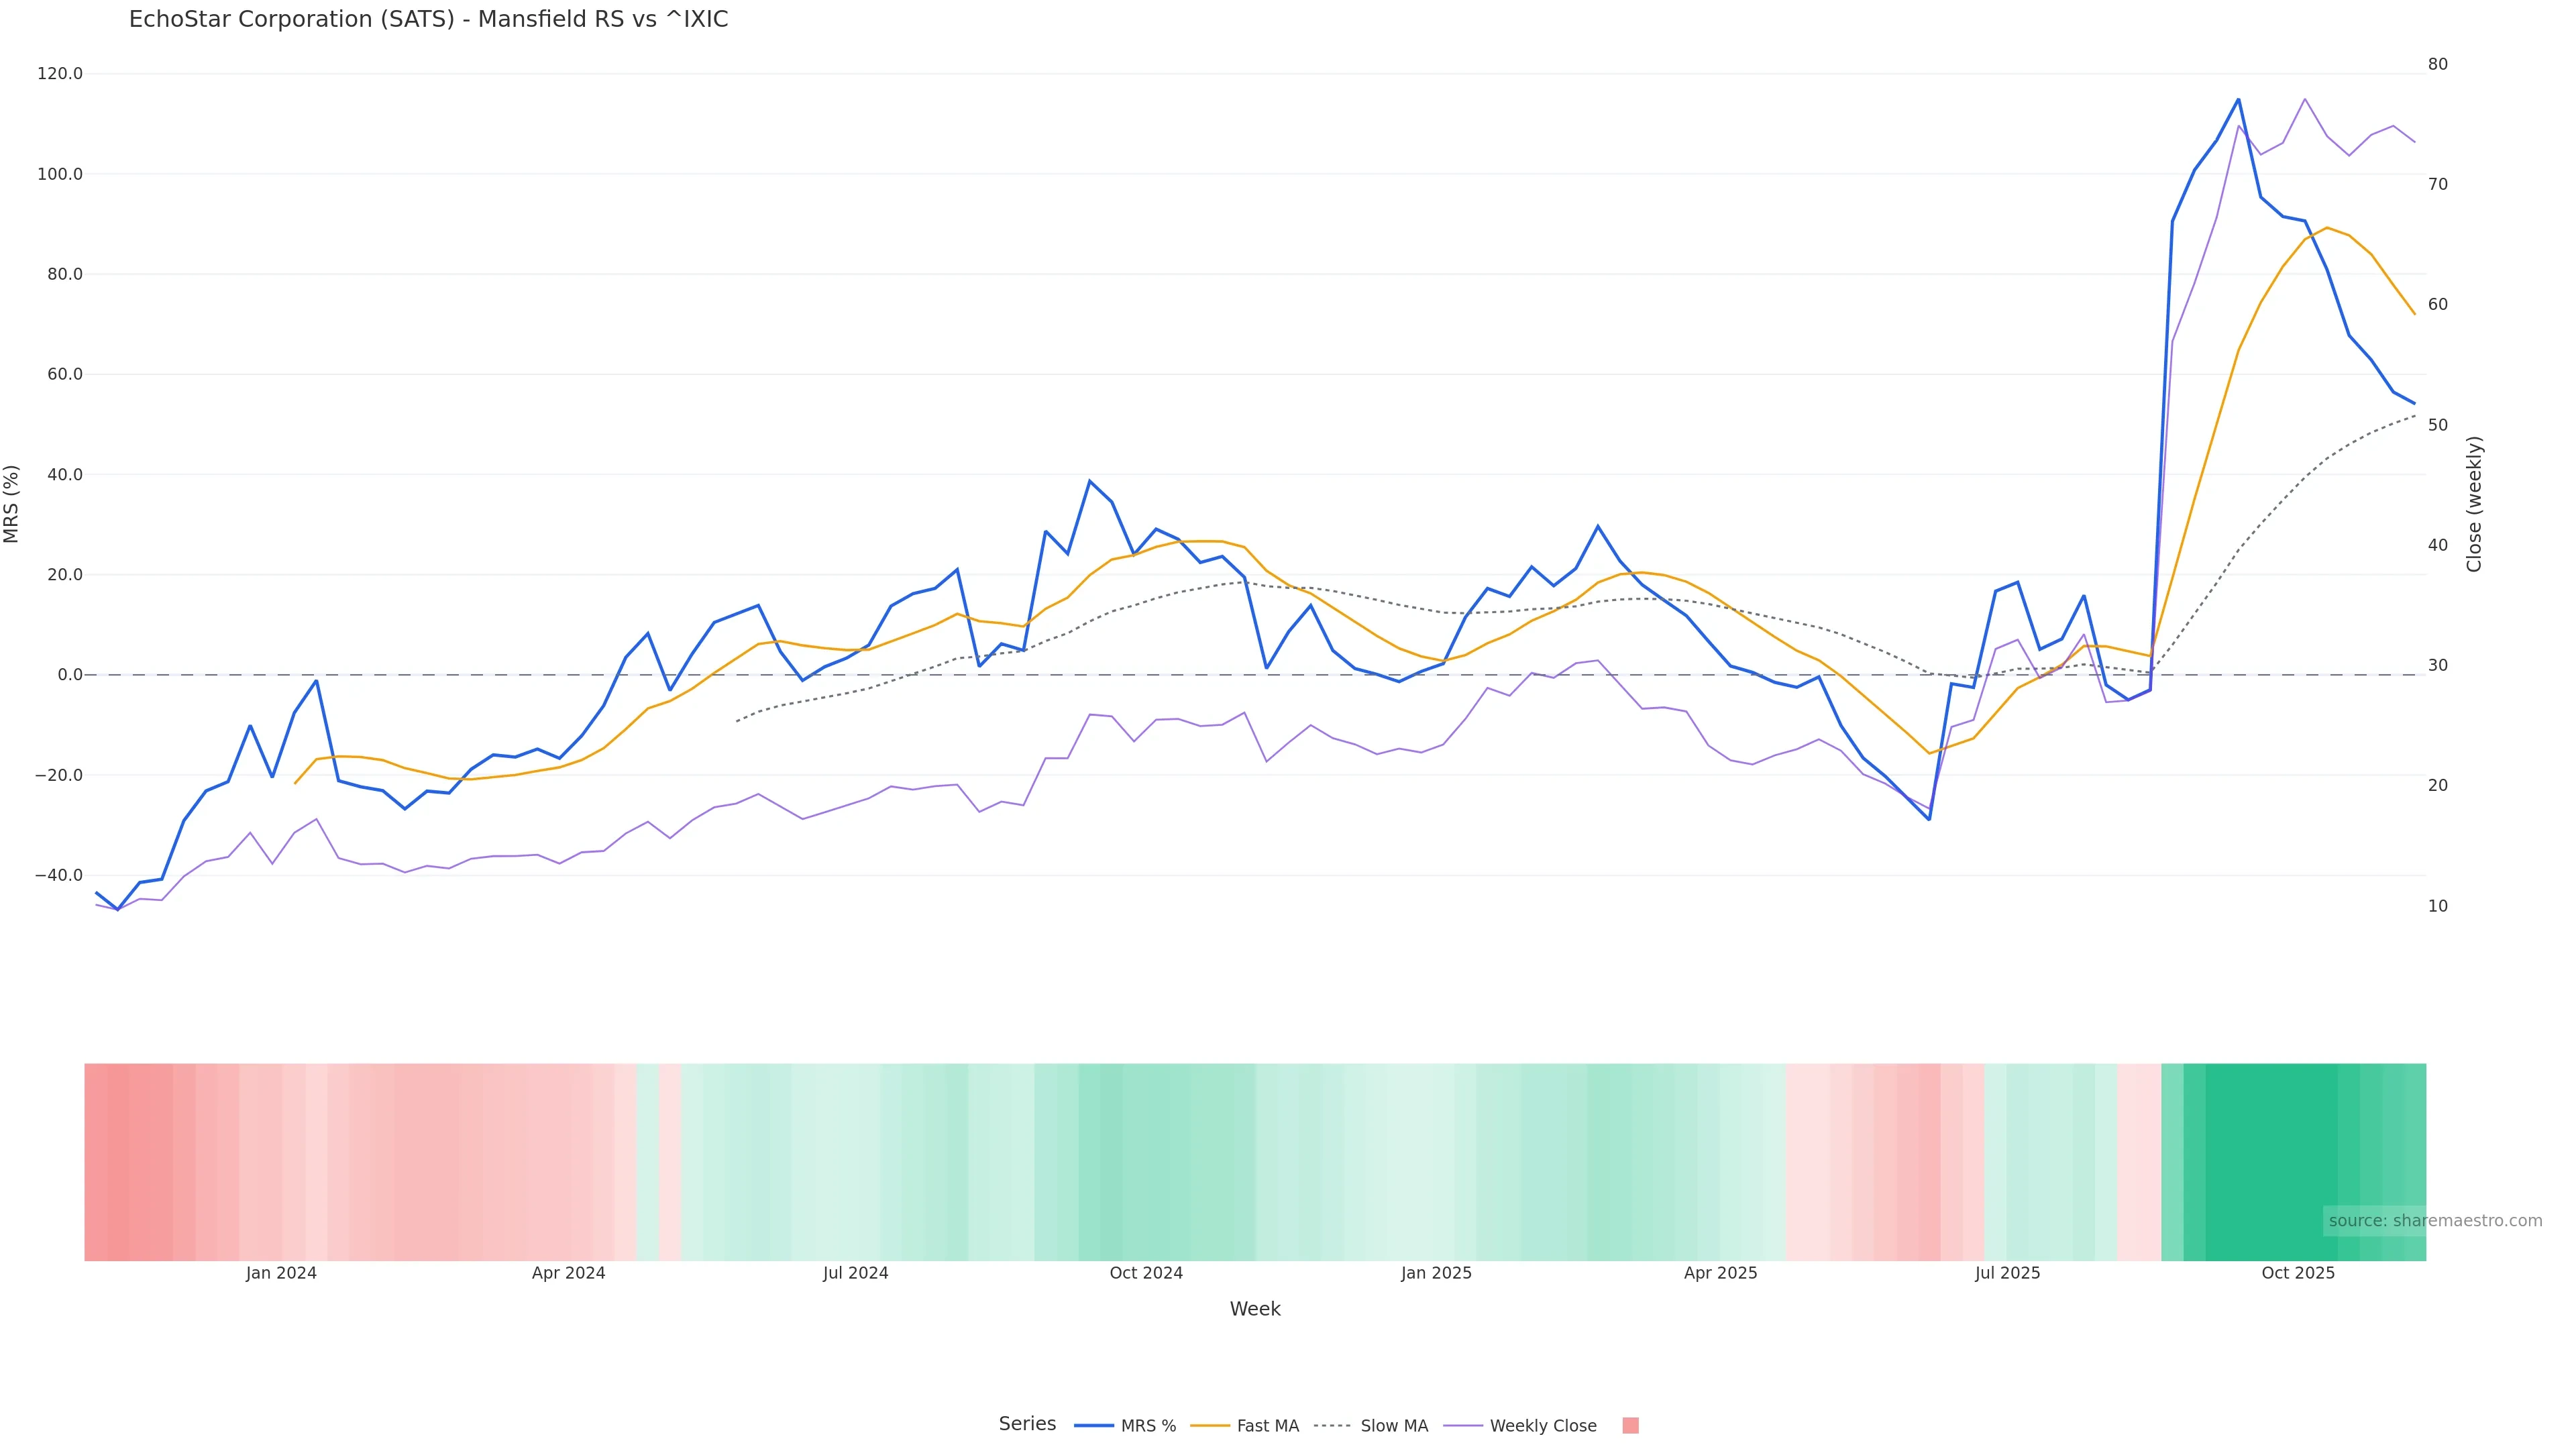
Task: Click the sharemaestro.com source label
Action: [2434, 1221]
